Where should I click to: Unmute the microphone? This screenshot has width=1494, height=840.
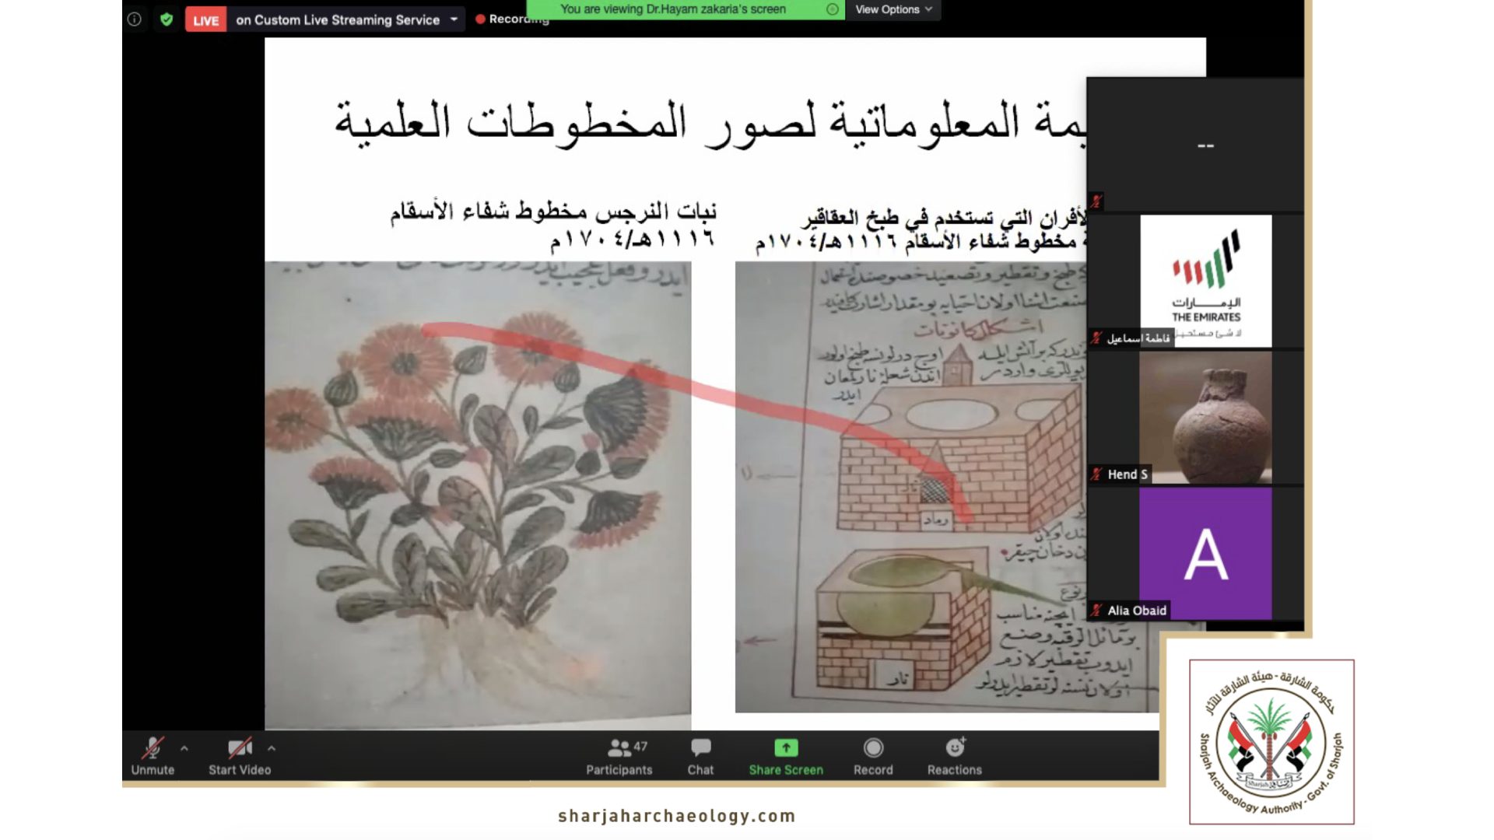[153, 756]
